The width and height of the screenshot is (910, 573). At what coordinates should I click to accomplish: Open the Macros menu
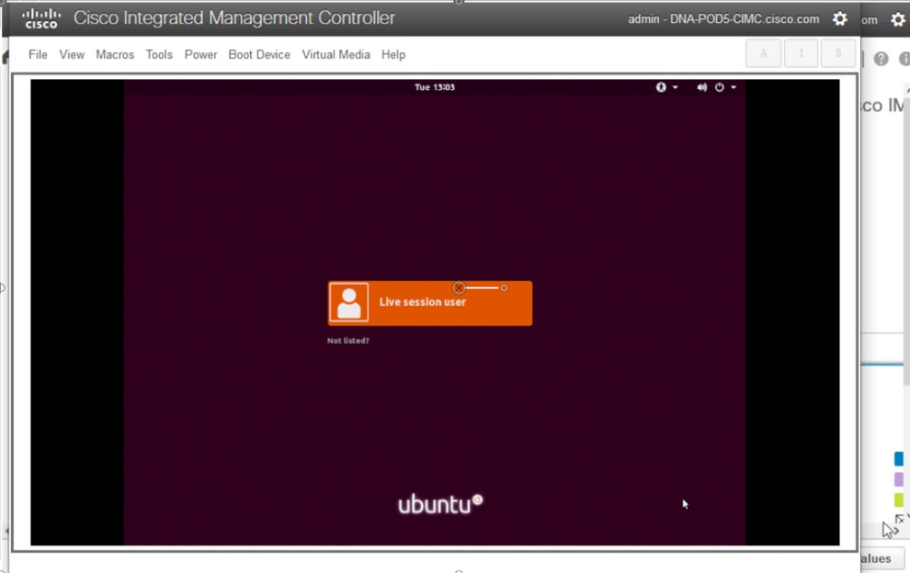tap(115, 54)
